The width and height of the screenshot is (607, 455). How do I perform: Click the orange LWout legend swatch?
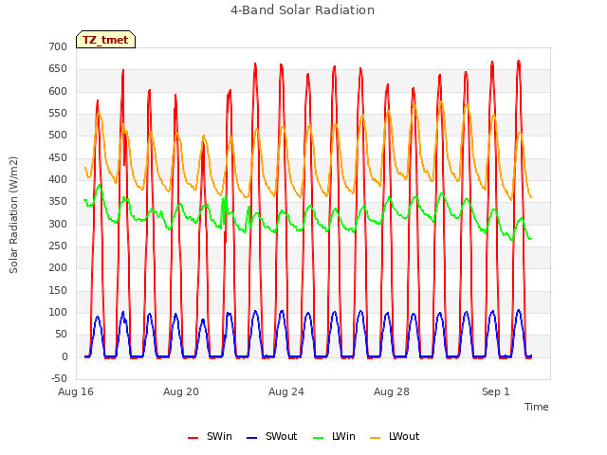click(376, 438)
